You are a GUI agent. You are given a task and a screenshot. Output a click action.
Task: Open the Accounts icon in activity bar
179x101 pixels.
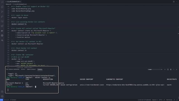(x=2, y=92)
